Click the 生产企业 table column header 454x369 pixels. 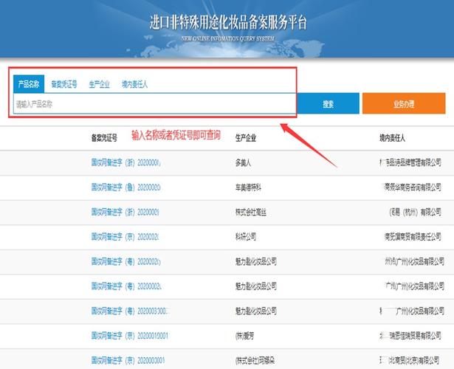[249, 137]
